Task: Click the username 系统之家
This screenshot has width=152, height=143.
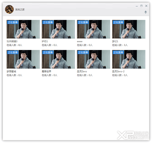Action: 20,9
